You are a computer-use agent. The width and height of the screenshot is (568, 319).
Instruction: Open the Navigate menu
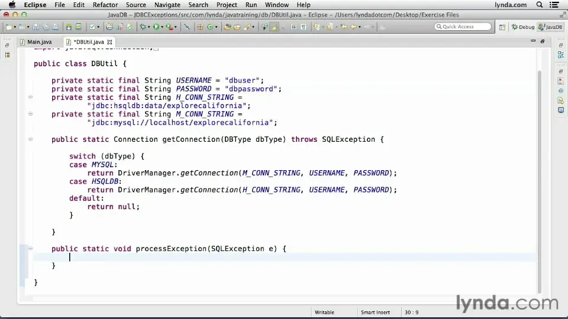[167, 5]
